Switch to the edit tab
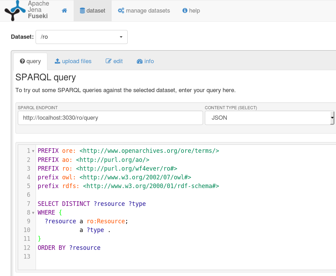This screenshot has width=336, height=276. 114,61
